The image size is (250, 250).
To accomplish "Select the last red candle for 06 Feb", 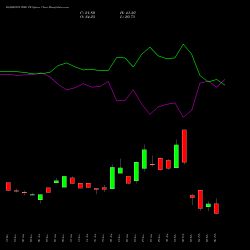I will click(216, 208).
